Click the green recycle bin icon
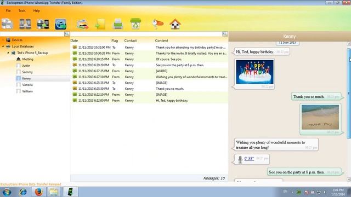The image size is (351, 197). tap(135, 24)
